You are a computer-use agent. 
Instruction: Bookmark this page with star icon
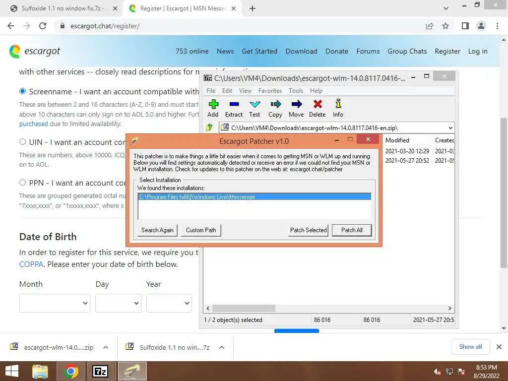click(x=445, y=26)
